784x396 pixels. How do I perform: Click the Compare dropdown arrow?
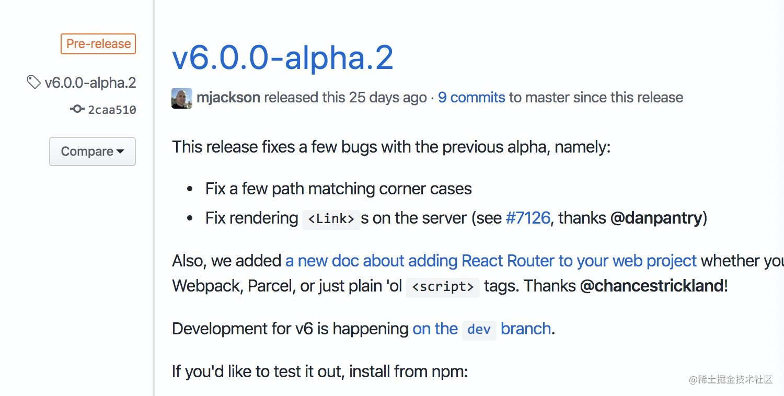click(x=120, y=152)
